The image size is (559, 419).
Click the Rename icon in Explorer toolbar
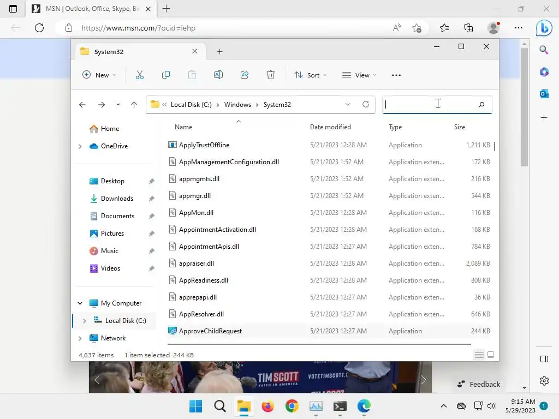[x=218, y=75]
